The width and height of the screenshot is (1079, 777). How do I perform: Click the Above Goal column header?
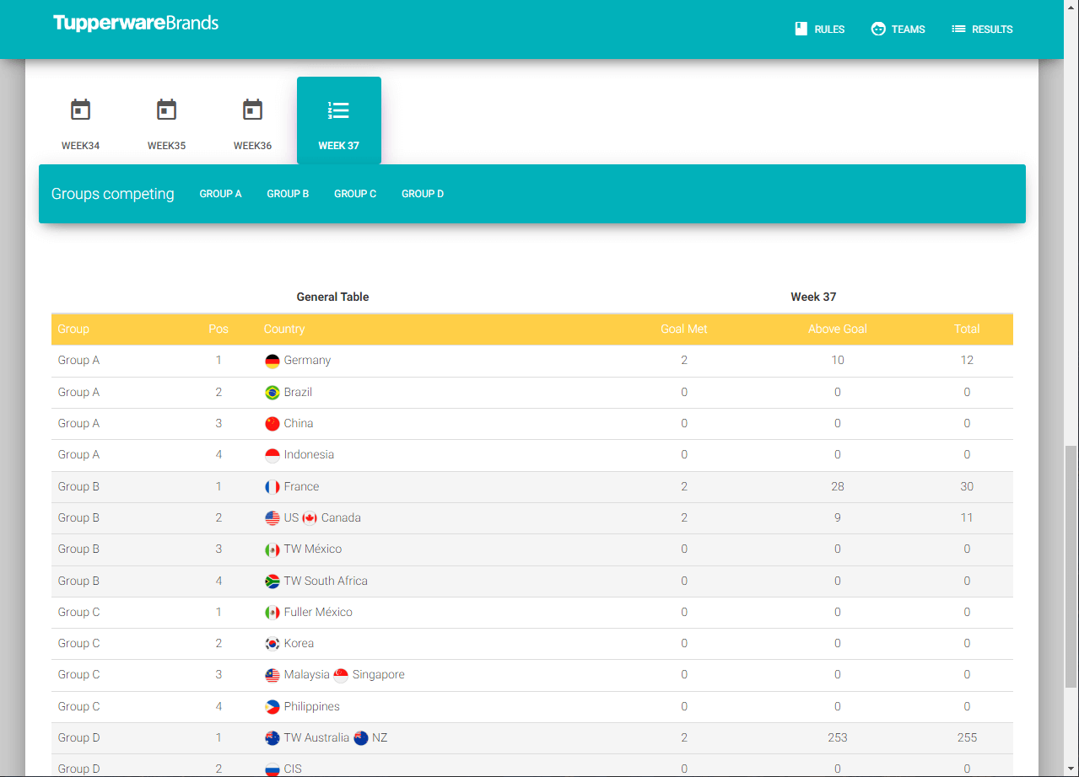(x=838, y=329)
